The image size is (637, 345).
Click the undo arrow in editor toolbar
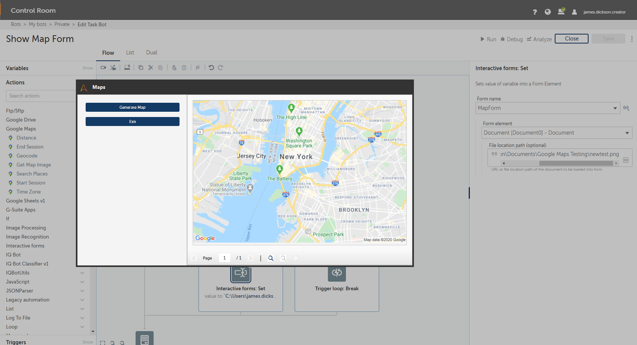click(211, 67)
